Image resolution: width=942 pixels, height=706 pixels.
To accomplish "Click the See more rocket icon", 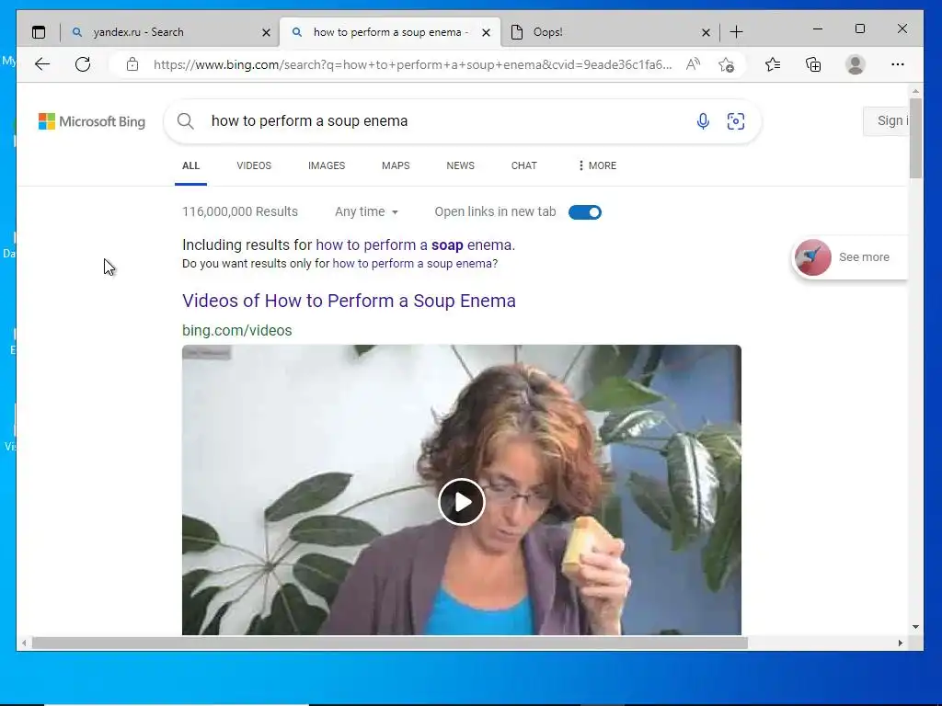I will coord(813,257).
